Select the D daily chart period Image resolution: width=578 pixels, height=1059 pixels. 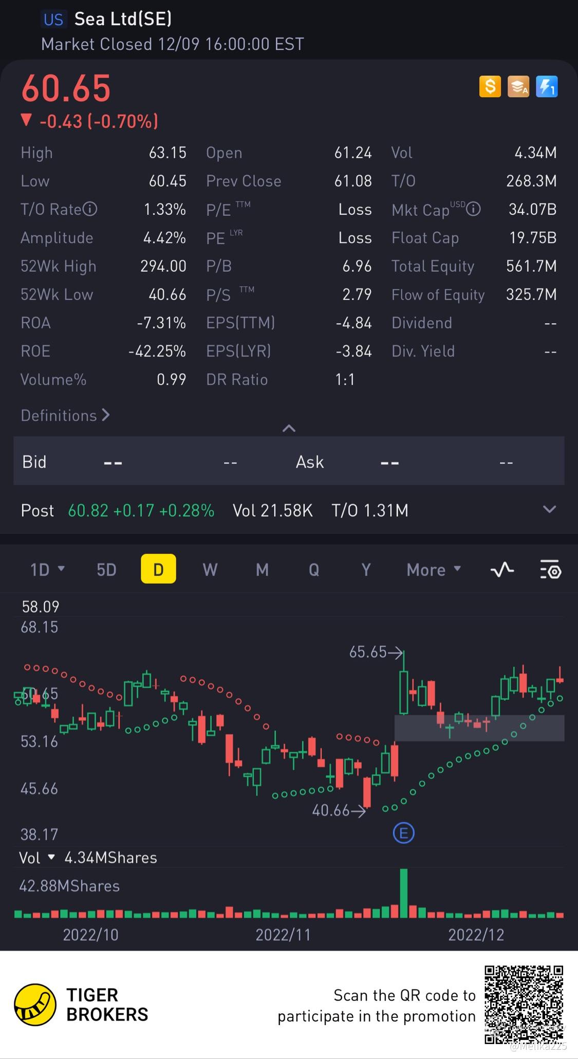[158, 569]
